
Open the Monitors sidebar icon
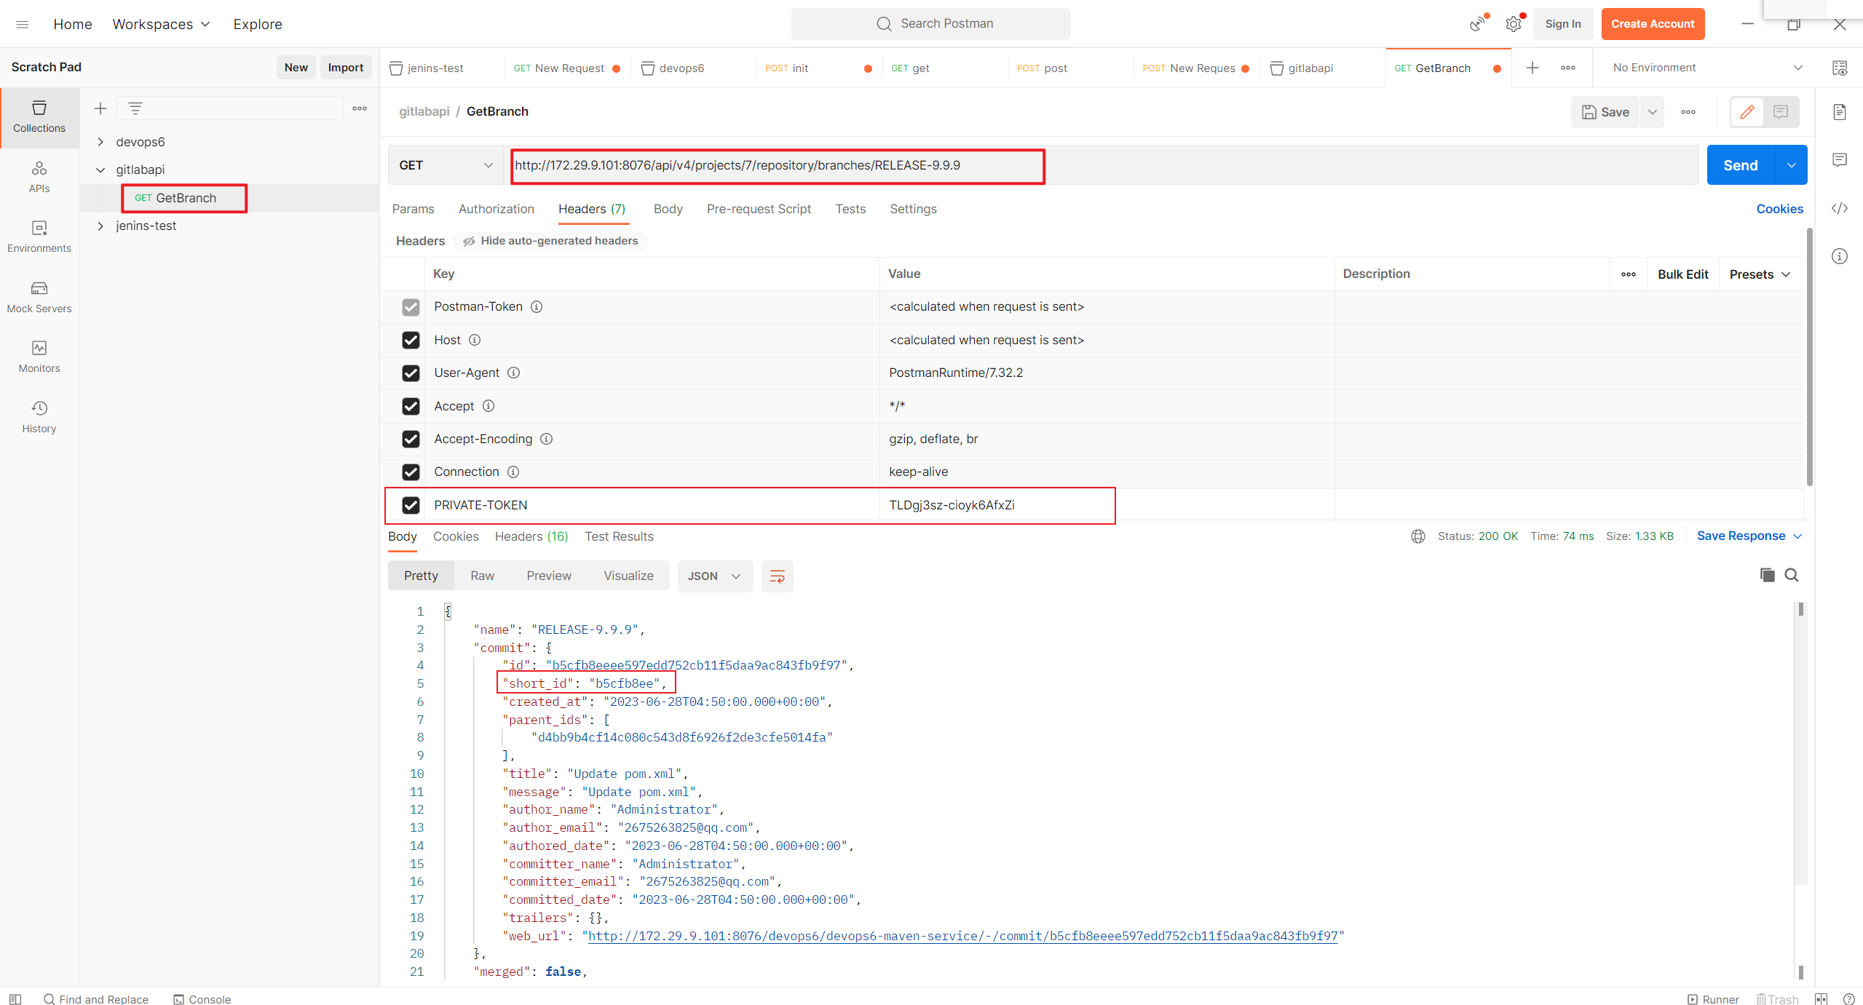39,357
